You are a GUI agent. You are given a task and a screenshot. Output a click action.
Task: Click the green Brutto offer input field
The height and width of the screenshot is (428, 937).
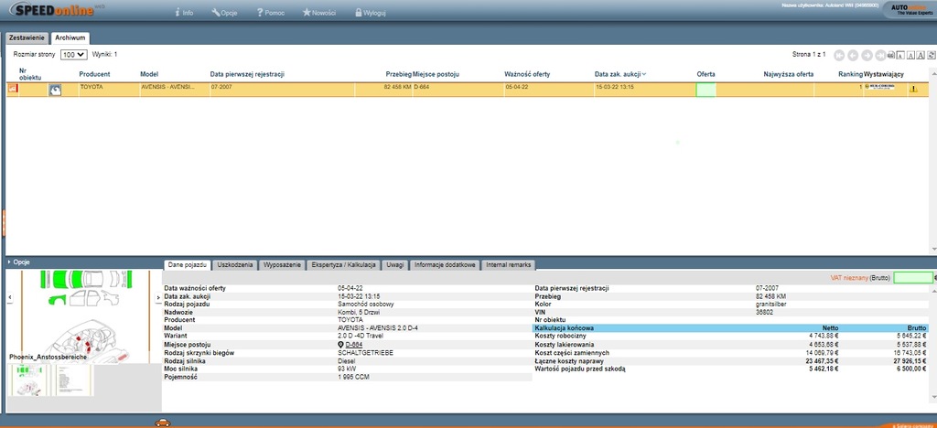[x=912, y=277]
